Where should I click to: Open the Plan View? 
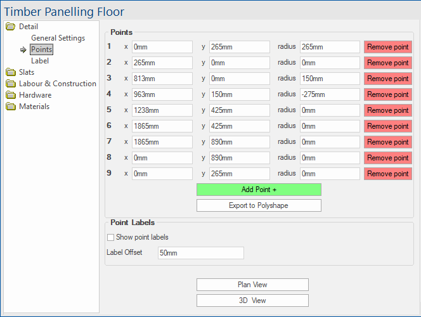pos(252,285)
